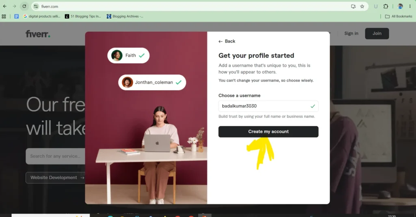Screen dimensions: 416x217
Task: Click the site information icon in address bar
Action: 36,7
